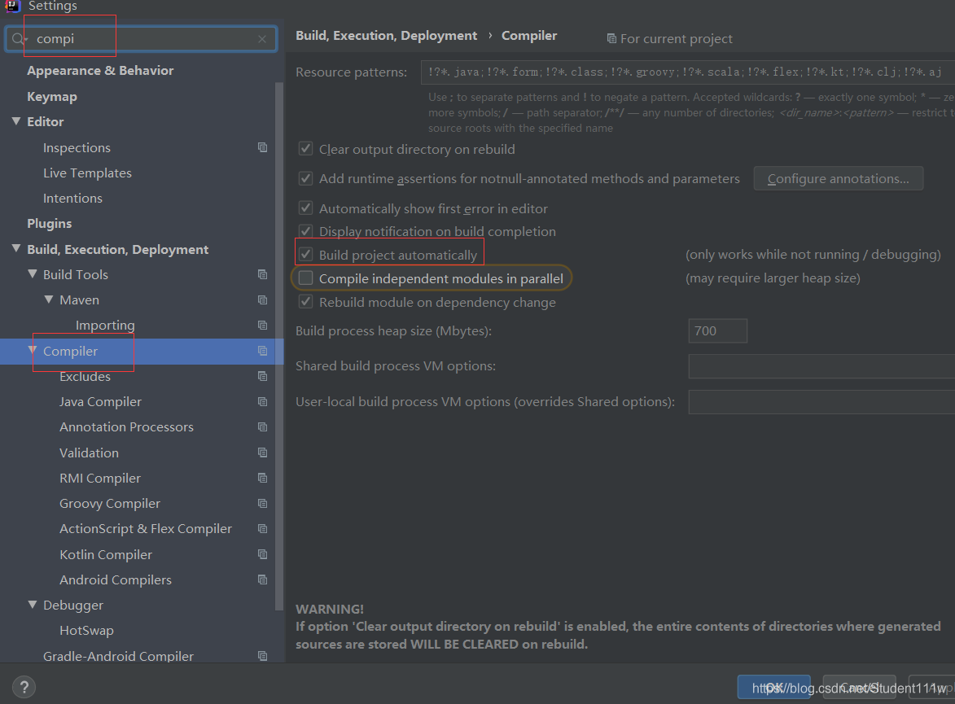Collapse the Editor tree node
The image size is (955, 704).
(x=16, y=121)
